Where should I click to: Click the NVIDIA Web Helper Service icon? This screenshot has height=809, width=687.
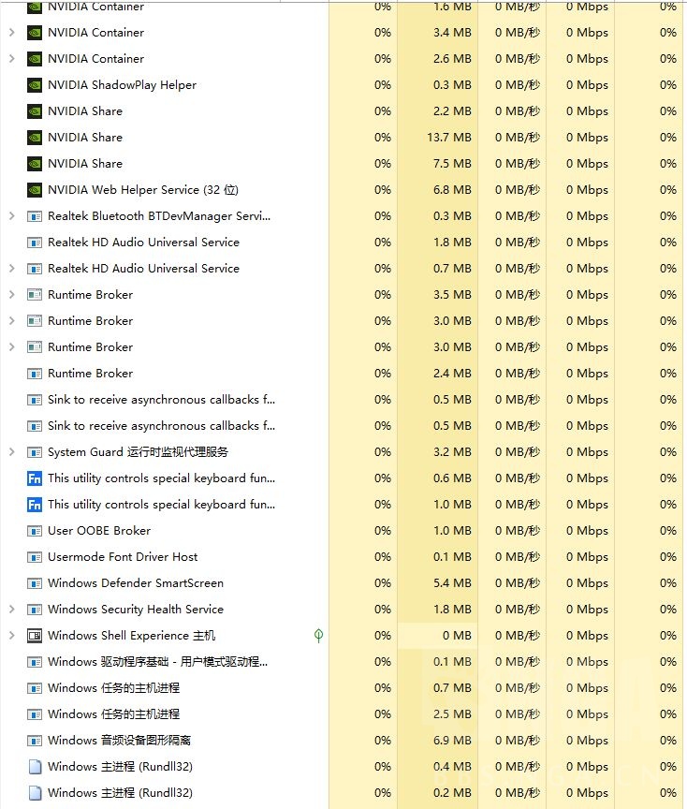[35, 190]
